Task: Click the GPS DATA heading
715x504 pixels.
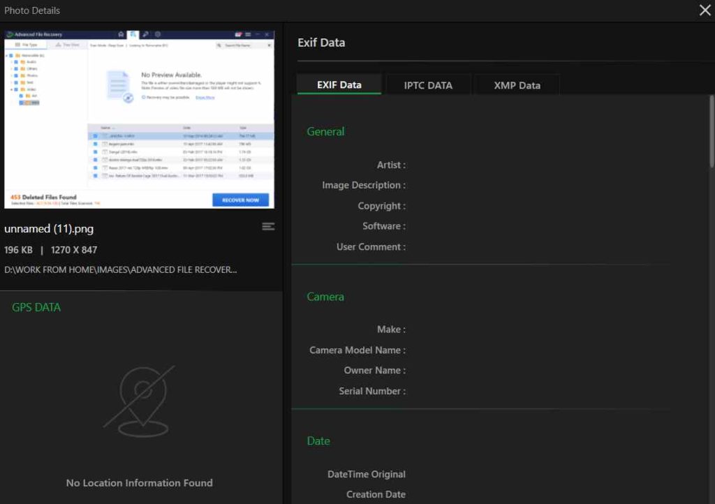Action: tap(36, 307)
